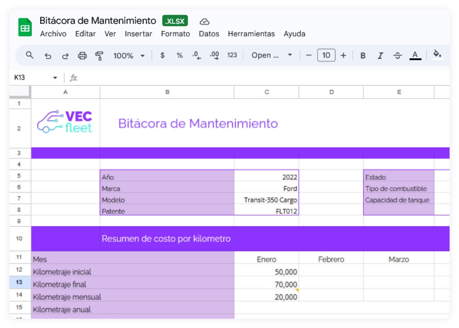Select column A header
Screen dimensions: 459x328
[65, 92]
